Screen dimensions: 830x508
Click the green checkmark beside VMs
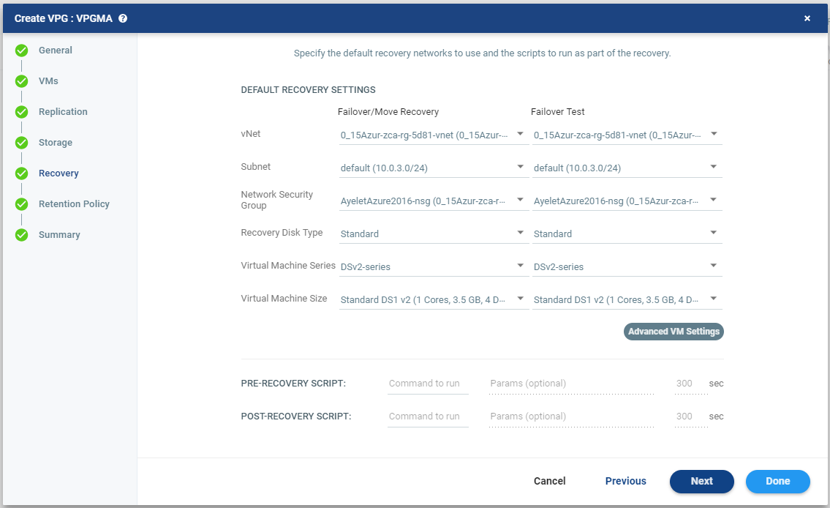click(x=22, y=81)
